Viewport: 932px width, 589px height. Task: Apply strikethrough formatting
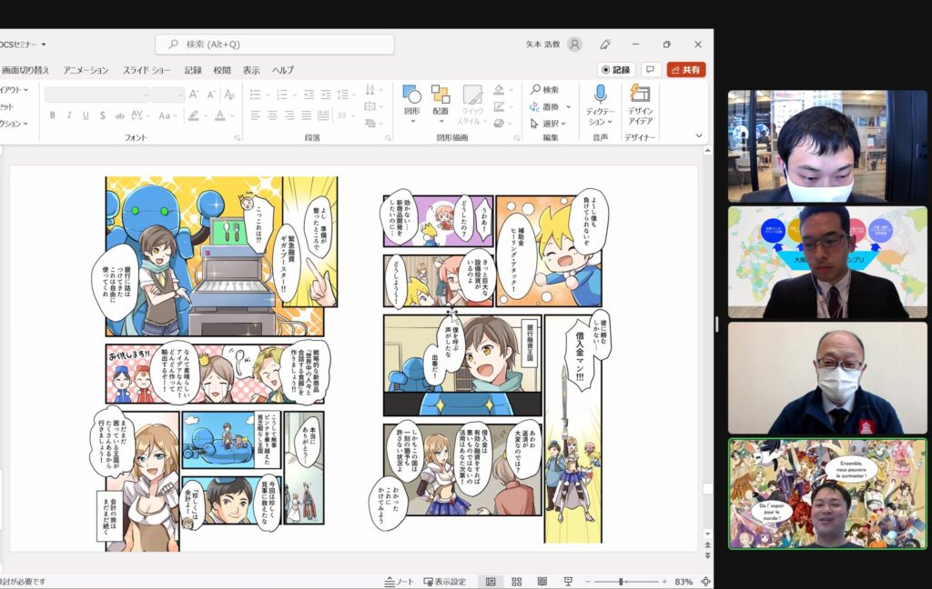coord(119,115)
